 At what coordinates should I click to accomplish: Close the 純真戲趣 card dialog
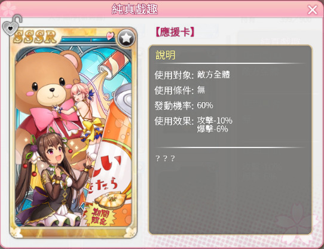(312, 10)
